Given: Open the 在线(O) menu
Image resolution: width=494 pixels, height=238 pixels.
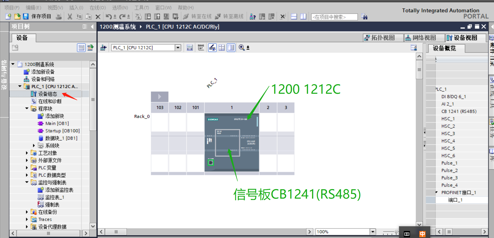Looking at the screenshot, I should [x=98, y=8].
